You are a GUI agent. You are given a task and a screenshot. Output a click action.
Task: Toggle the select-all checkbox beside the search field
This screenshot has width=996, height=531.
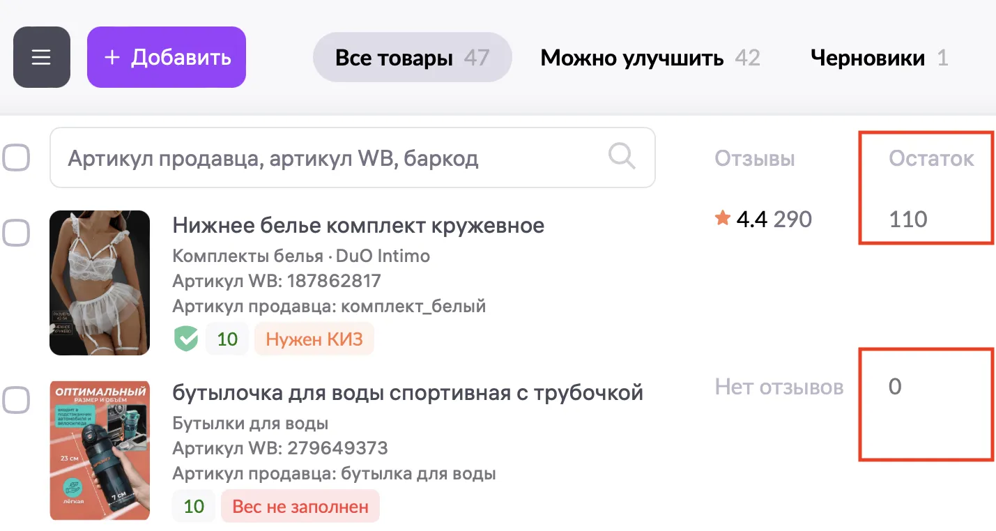pos(15,158)
